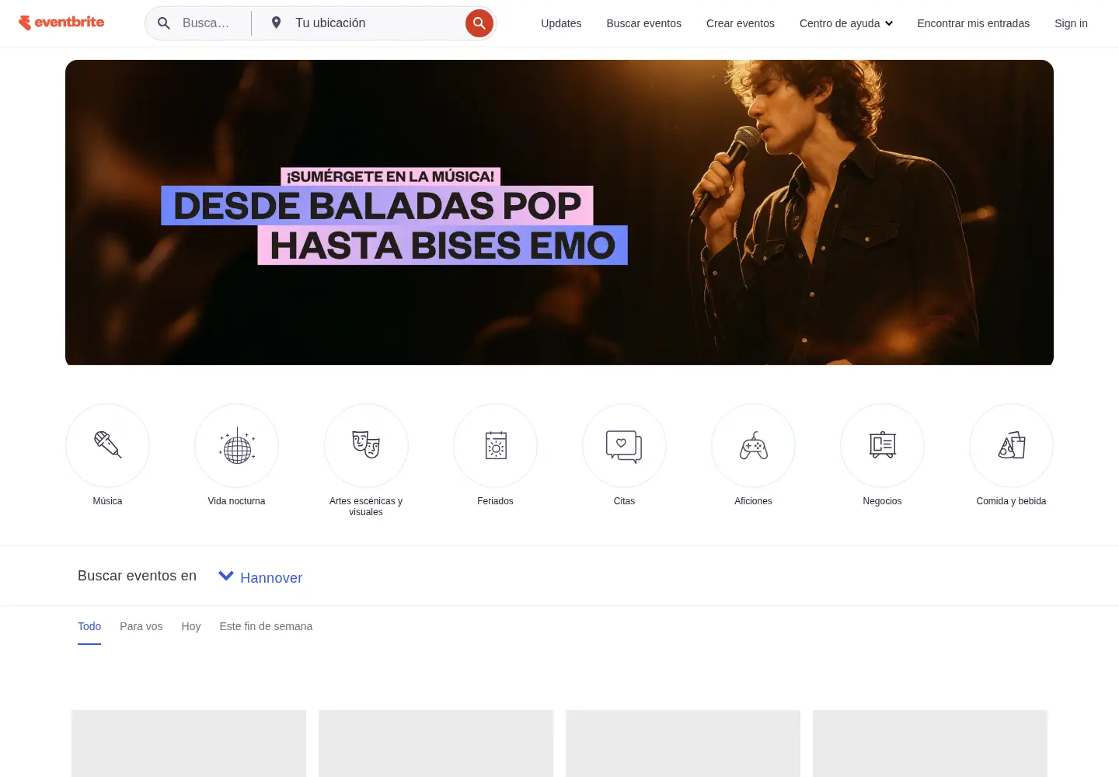Select the Comida y bebida icon
The height and width of the screenshot is (777, 1119).
[1011, 445]
